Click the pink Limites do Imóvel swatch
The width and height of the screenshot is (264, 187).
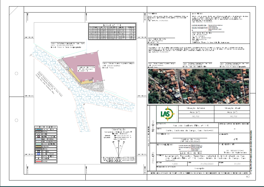pos(38,137)
